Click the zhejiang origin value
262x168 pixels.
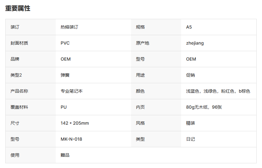tap(195, 43)
